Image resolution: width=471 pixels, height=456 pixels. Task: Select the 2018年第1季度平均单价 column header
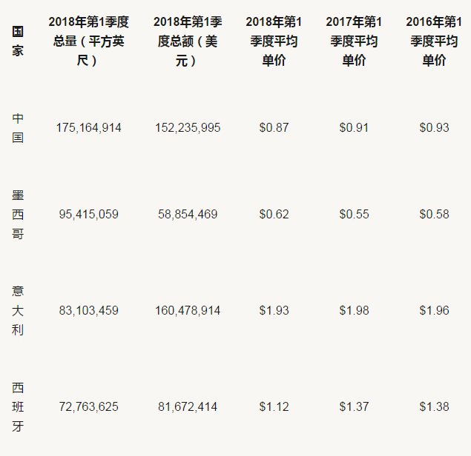[274, 41]
